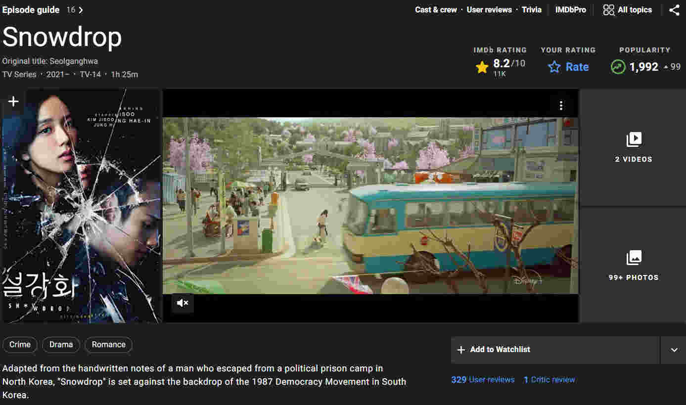Open the IMDbPro link
This screenshot has width=686, height=405.
tap(570, 10)
